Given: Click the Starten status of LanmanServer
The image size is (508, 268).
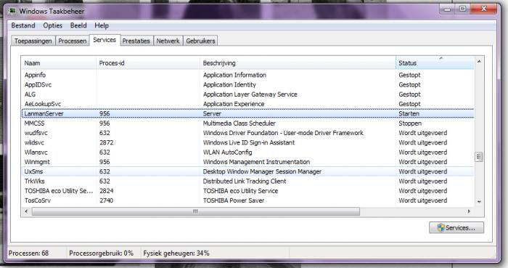Looking at the screenshot, I should pyautogui.click(x=409, y=114).
